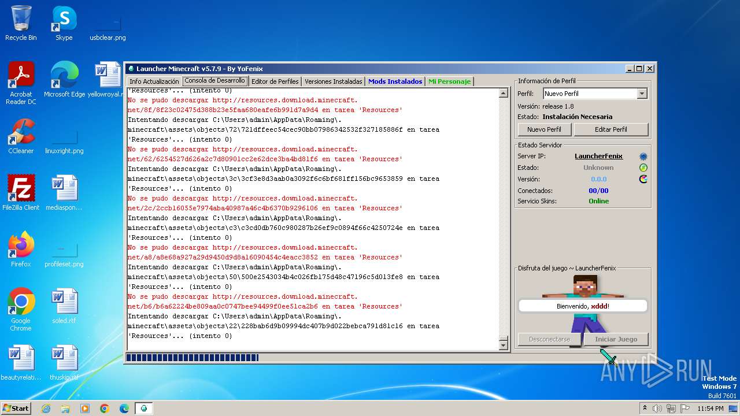Click the 'release 1.8' version text
The height and width of the screenshot is (416, 740).
(x=558, y=106)
